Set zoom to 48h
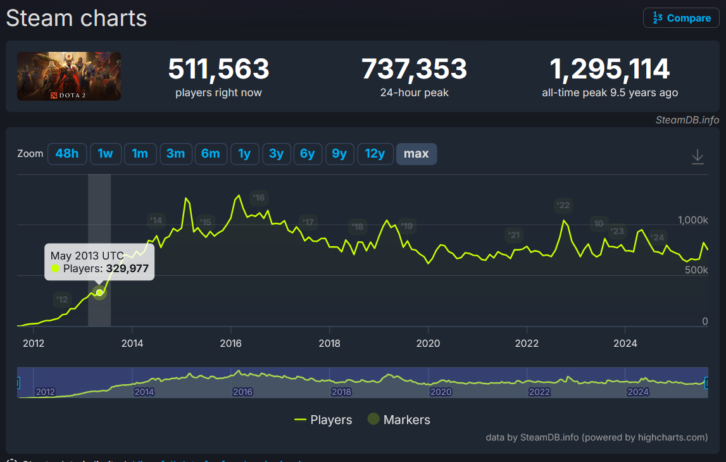Image resolution: width=726 pixels, height=462 pixels. 67,154
